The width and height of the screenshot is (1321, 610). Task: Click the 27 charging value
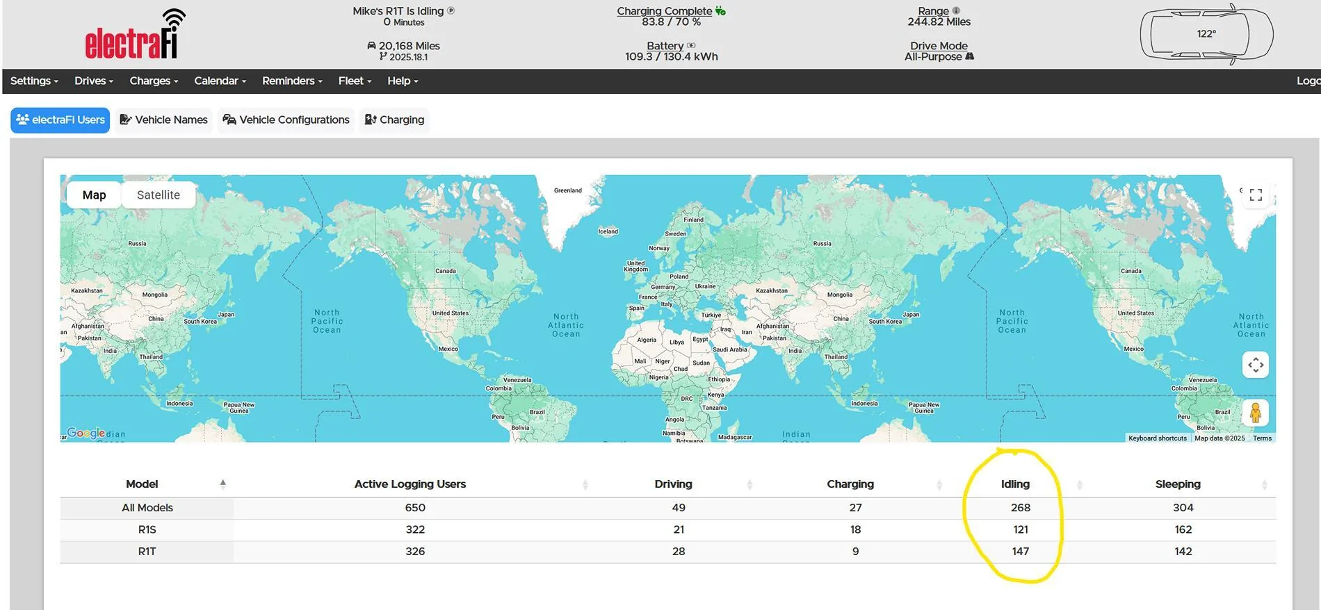(x=855, y=508)
